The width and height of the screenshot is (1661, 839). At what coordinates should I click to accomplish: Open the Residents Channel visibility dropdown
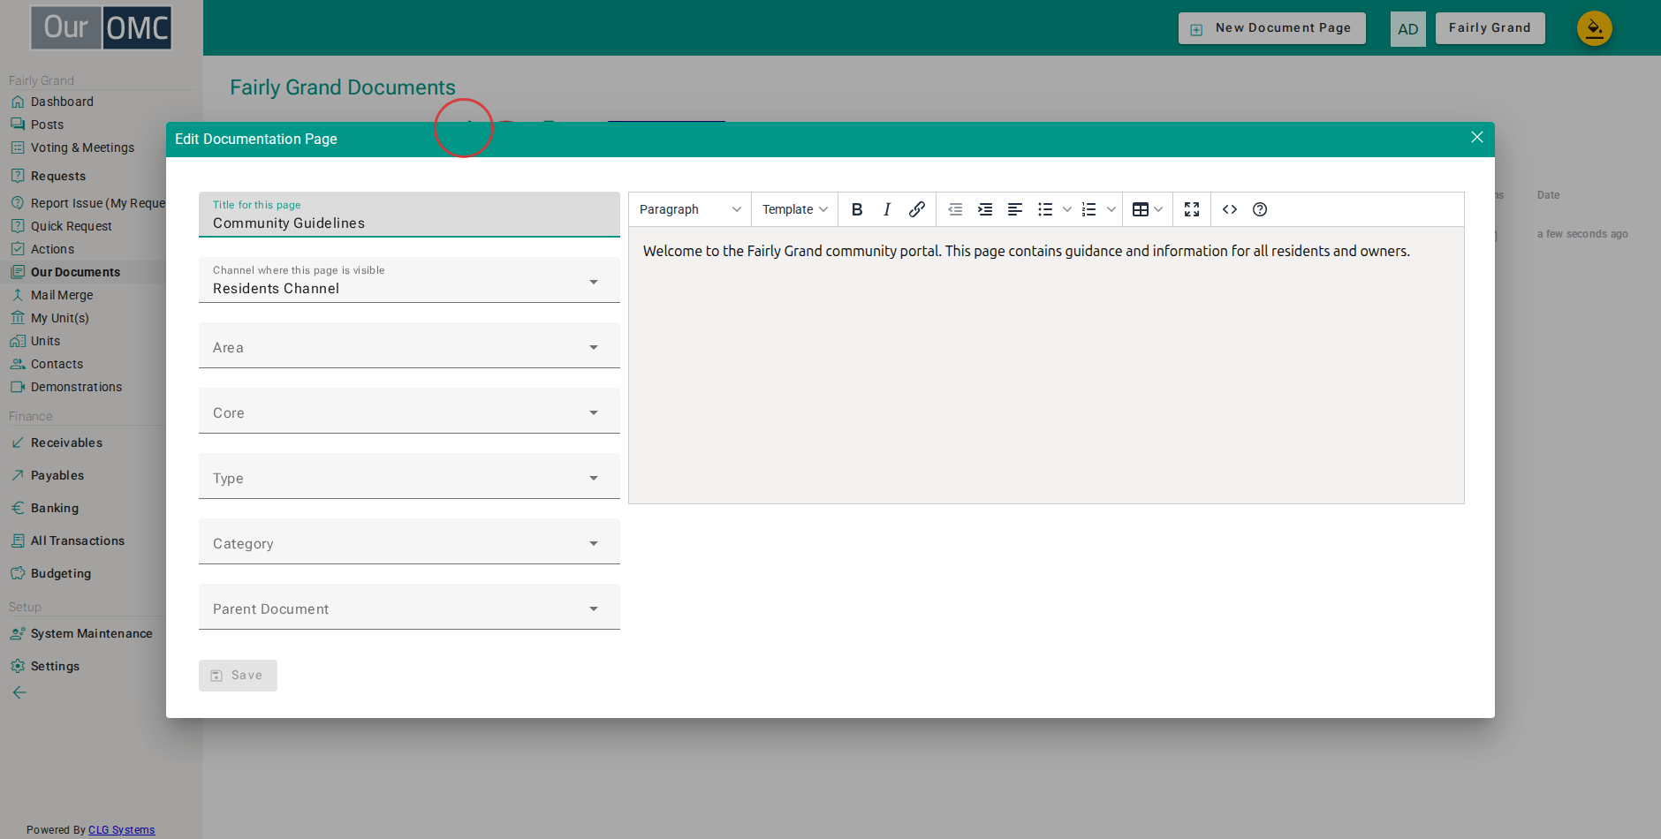pos(409,280)
